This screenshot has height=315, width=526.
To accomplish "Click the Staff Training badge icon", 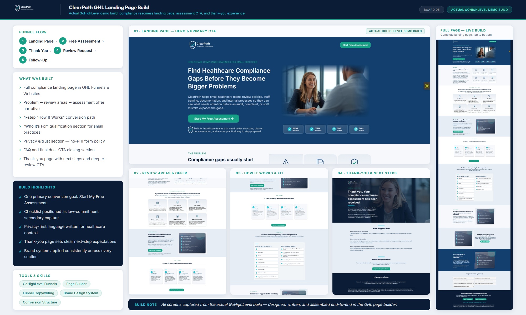I will tap(334, 129).
